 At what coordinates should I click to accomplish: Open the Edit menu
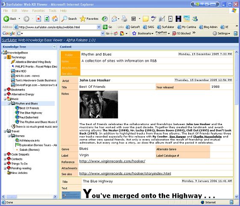(15, 11)
